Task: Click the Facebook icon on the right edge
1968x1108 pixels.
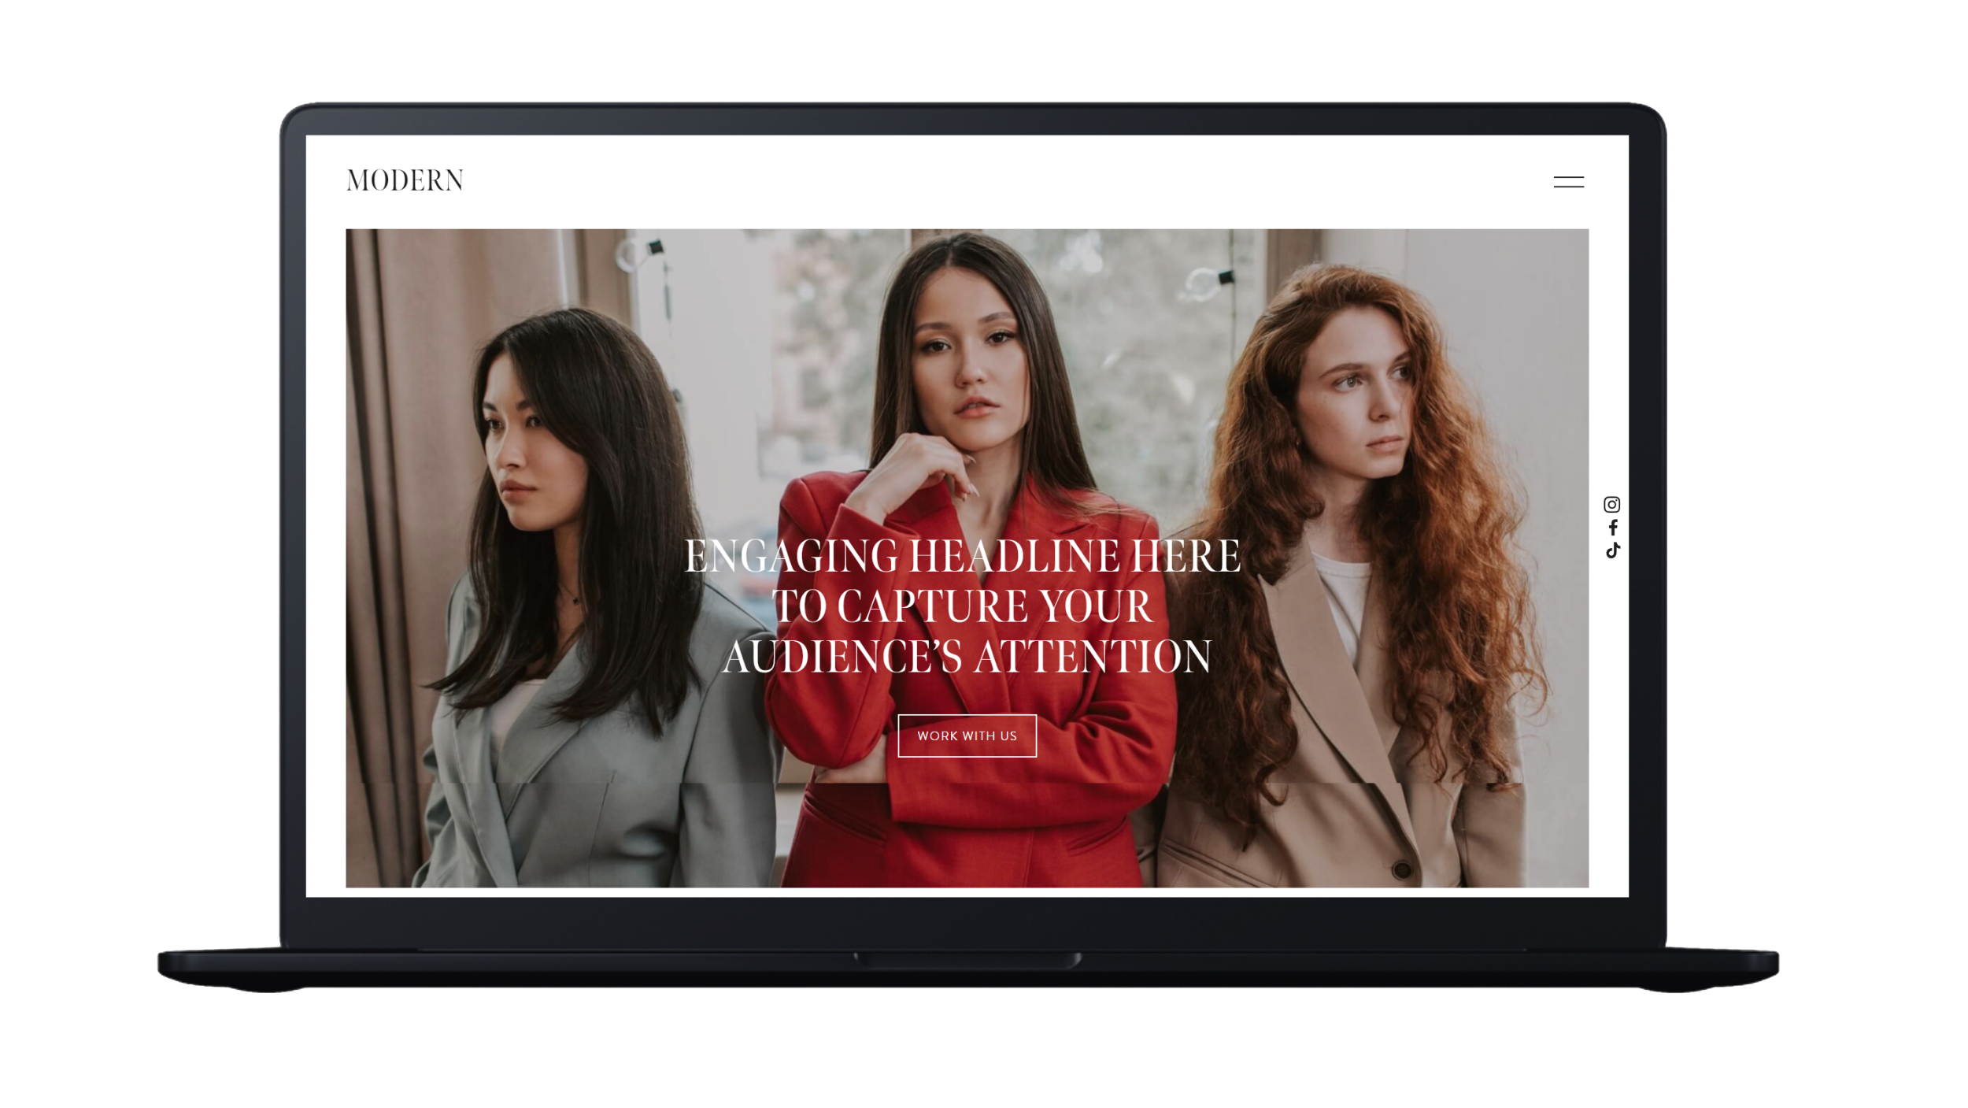Action: point(1612,528)
